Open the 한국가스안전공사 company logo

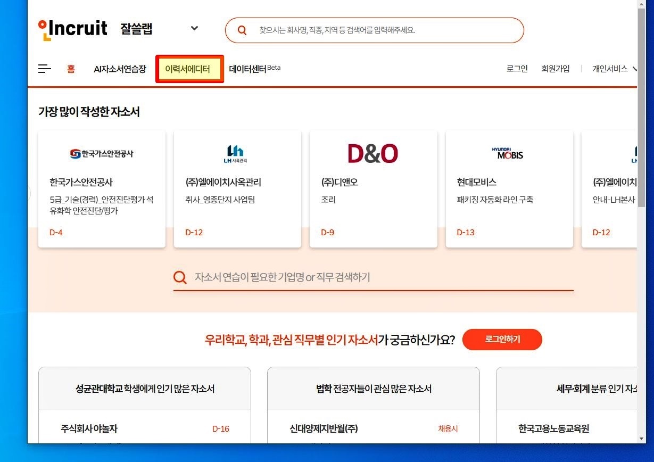pos(102,154)
